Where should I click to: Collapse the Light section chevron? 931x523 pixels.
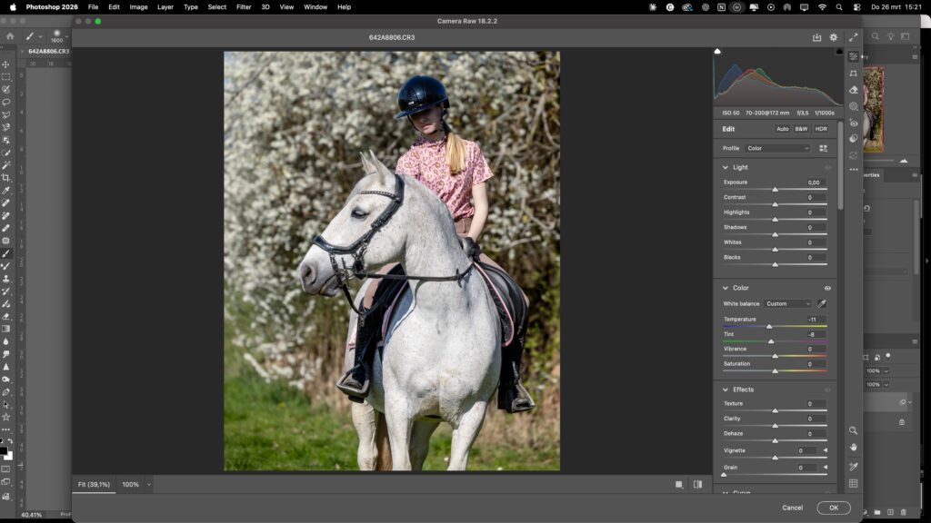tap(725, 167)
